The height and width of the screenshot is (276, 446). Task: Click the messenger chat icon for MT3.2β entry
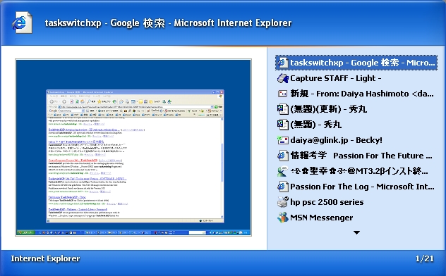tap(282, 171)
